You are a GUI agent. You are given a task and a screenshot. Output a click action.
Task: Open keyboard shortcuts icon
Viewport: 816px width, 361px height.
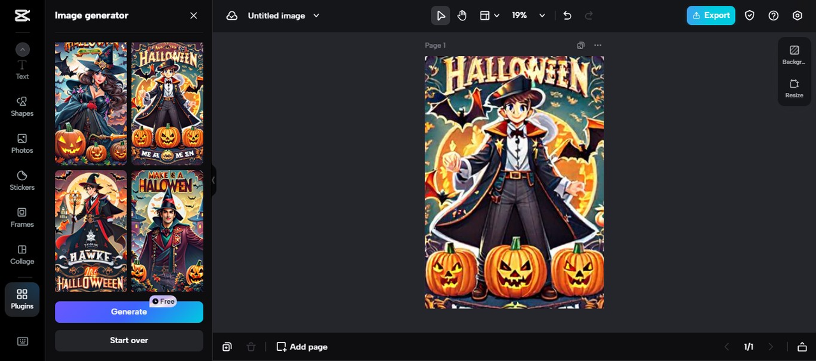click(x=22, y=341)
